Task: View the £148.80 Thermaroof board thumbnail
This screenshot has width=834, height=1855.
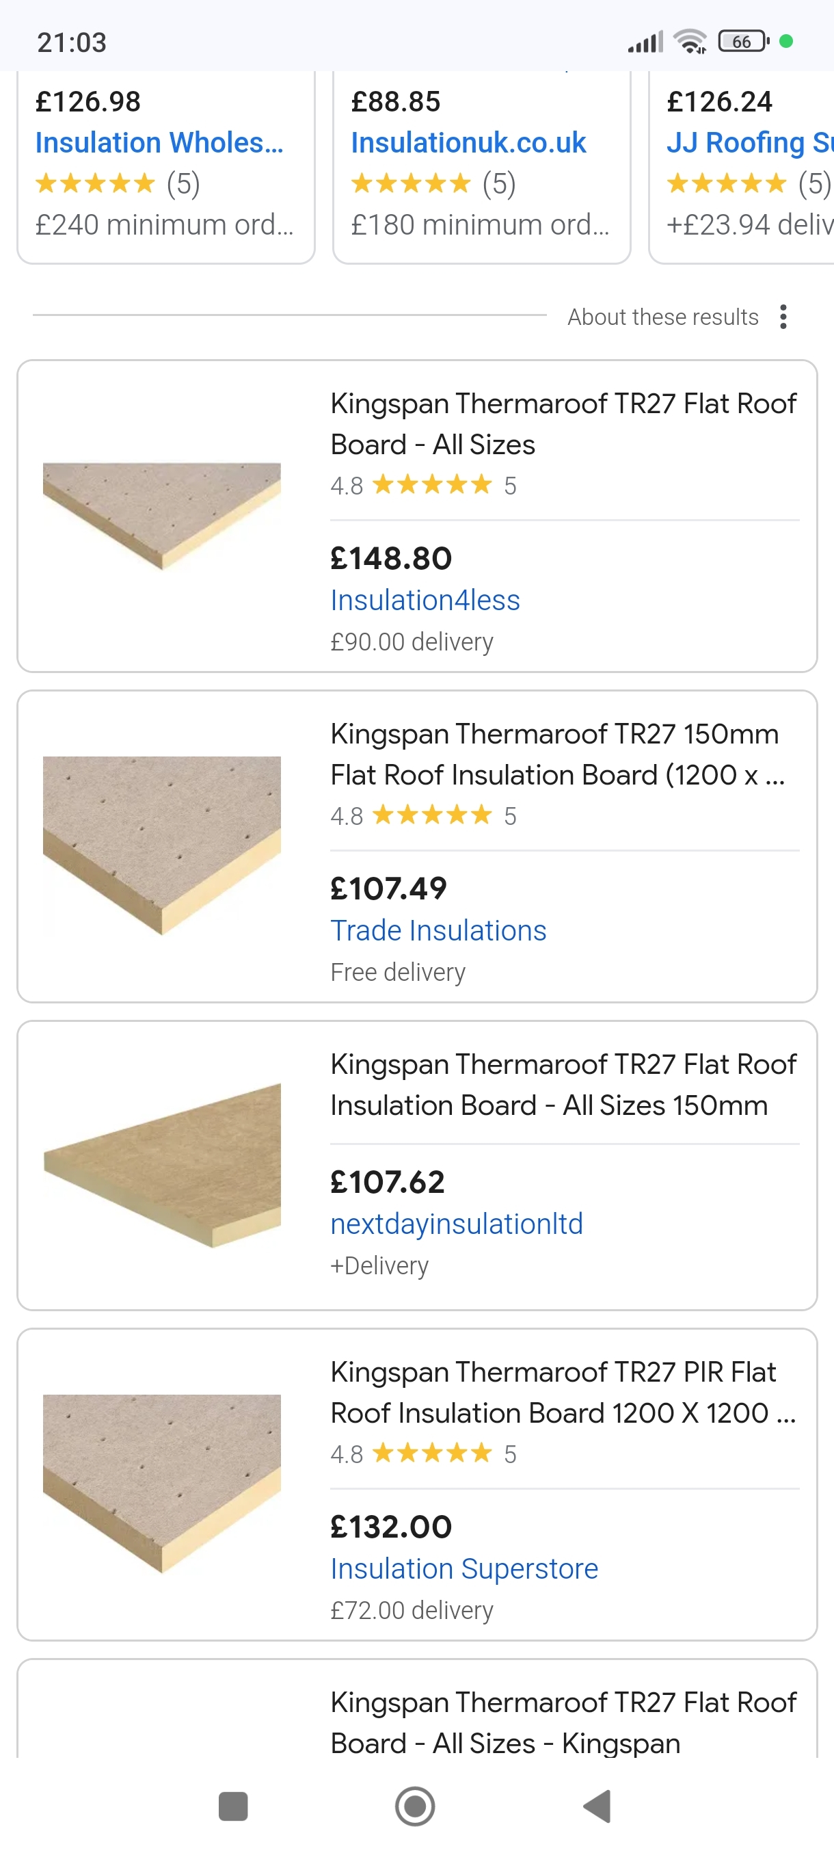Action: coord(162,516)
